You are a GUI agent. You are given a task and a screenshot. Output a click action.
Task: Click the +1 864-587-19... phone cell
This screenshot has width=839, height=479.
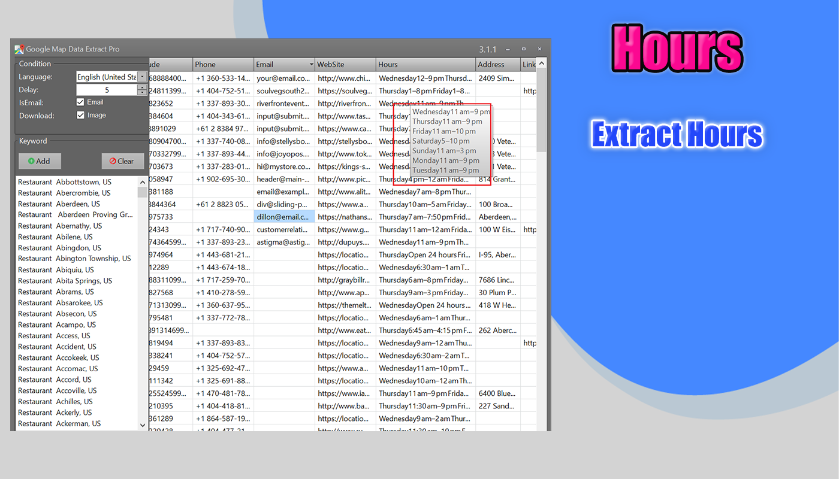(x=223, y=419)
